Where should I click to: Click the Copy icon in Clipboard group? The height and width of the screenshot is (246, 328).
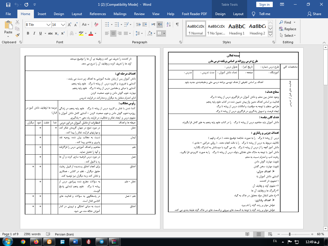click(x=17, y=29)
